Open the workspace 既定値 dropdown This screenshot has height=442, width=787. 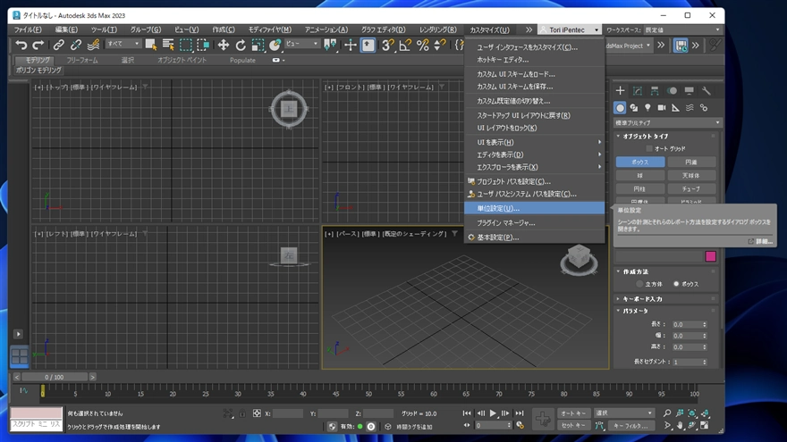click(x=682, y=30)
